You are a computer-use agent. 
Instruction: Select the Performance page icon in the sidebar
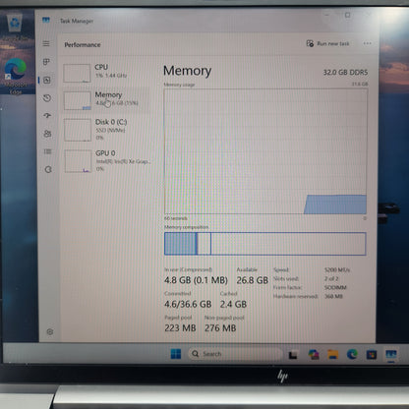click(47, 80)
